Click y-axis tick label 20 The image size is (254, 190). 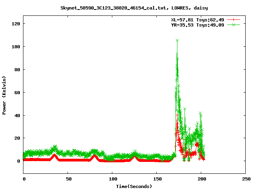[17, 138]
